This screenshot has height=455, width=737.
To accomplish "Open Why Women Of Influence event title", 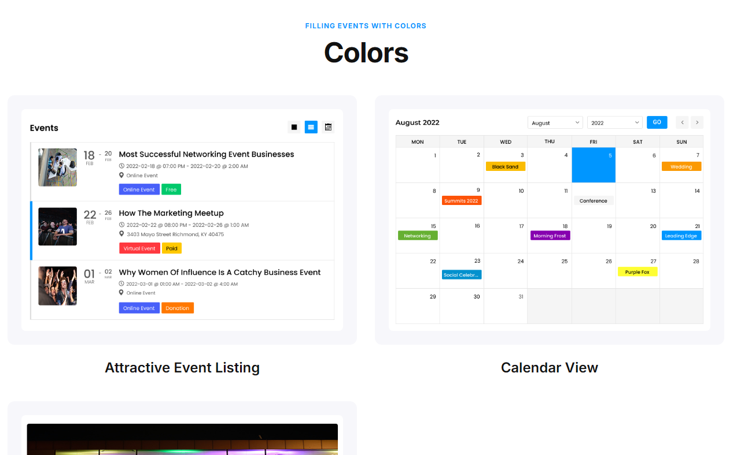I will click(220, 273).
